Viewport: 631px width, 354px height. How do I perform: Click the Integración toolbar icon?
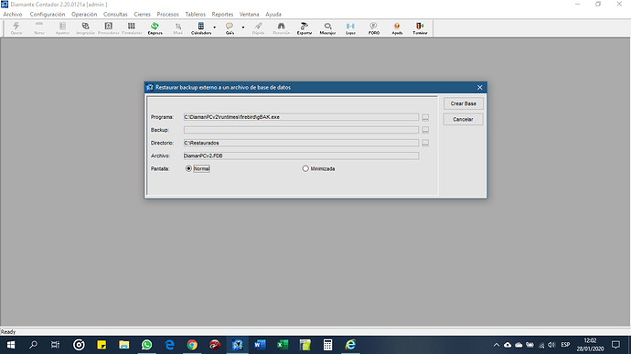85,28
